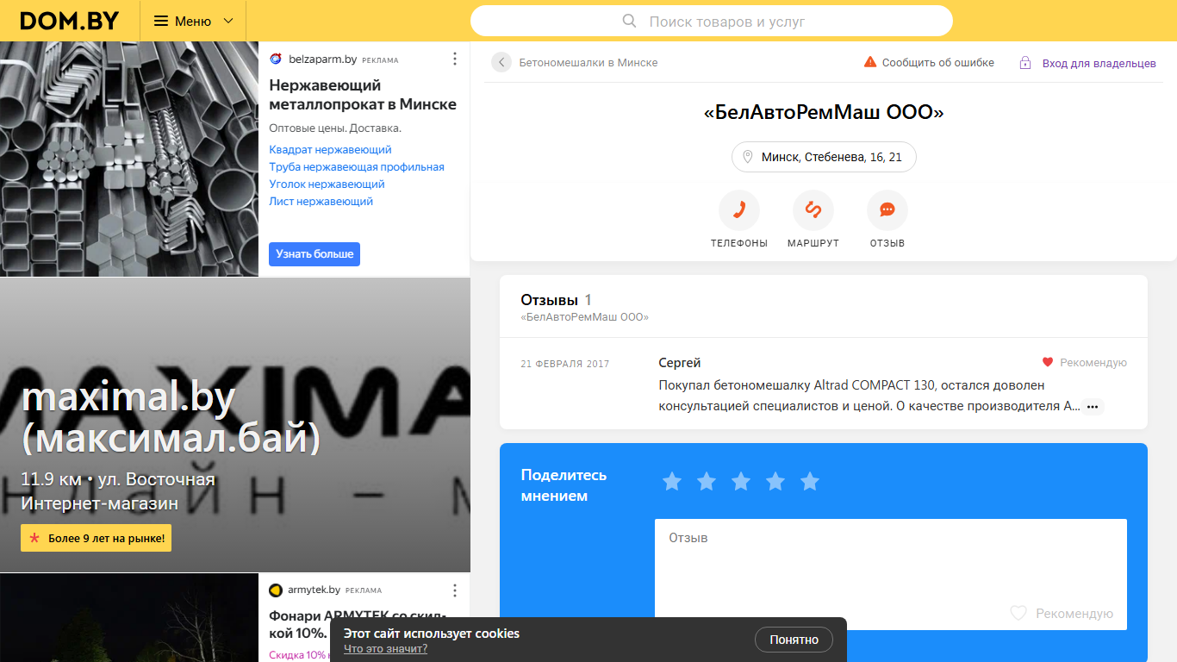Expand Сергей's review with ellipsis button
The image size is (1177, 662).
[1093, 407]
